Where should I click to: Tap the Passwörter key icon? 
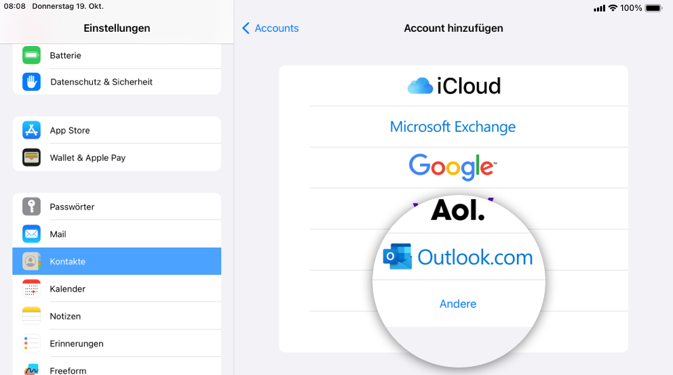[31, 206]
